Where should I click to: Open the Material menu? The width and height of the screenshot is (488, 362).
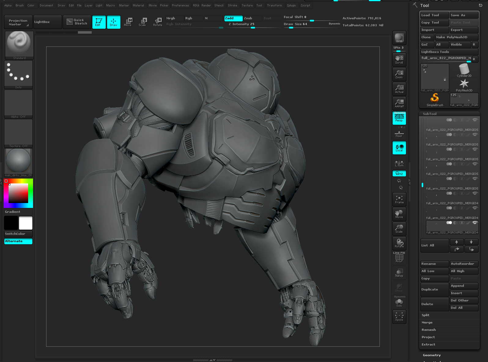(138, 6)
